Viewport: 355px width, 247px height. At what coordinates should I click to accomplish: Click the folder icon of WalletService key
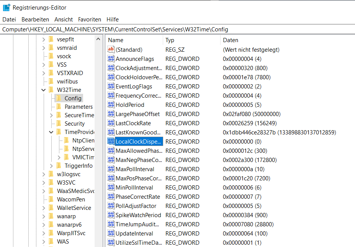click(x=51, y=208)
